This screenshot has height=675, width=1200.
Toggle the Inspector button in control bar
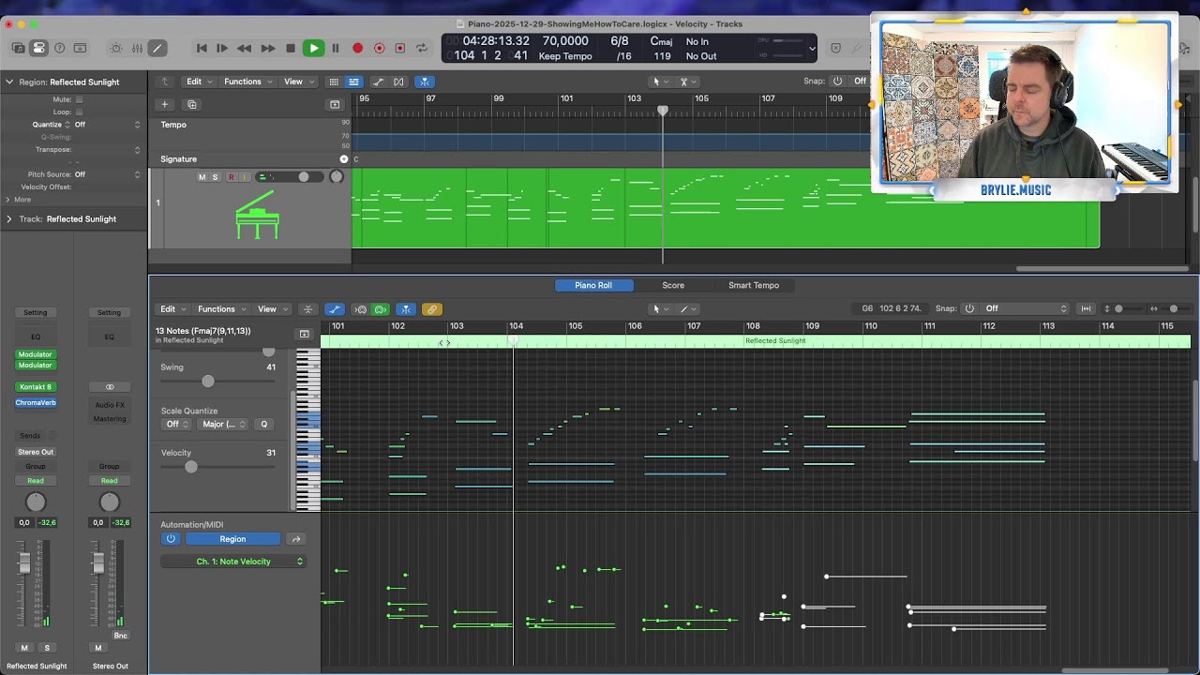click(38, 48)
